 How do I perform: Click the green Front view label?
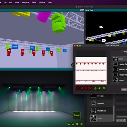(x=77, y=115)
